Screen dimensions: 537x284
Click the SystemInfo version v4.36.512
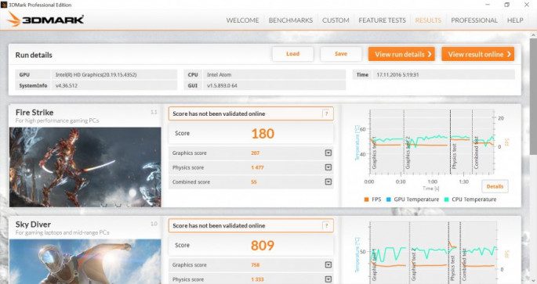click(x=67, y=86)
